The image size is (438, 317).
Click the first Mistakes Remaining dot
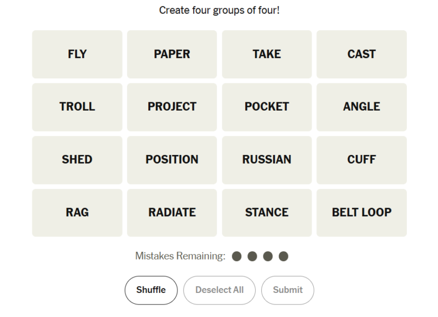coord(237,256)
